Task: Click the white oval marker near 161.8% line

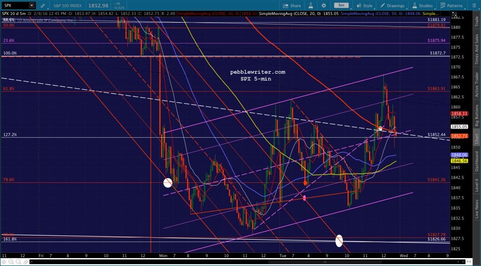Action: pyautogui.click(x=339, y=241)
